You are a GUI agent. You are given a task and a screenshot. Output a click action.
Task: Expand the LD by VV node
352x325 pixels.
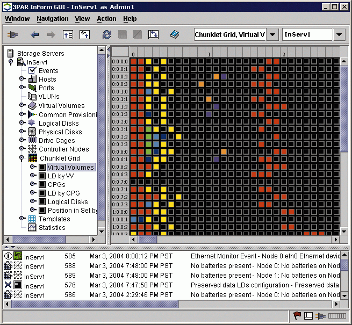coord(33,175)
